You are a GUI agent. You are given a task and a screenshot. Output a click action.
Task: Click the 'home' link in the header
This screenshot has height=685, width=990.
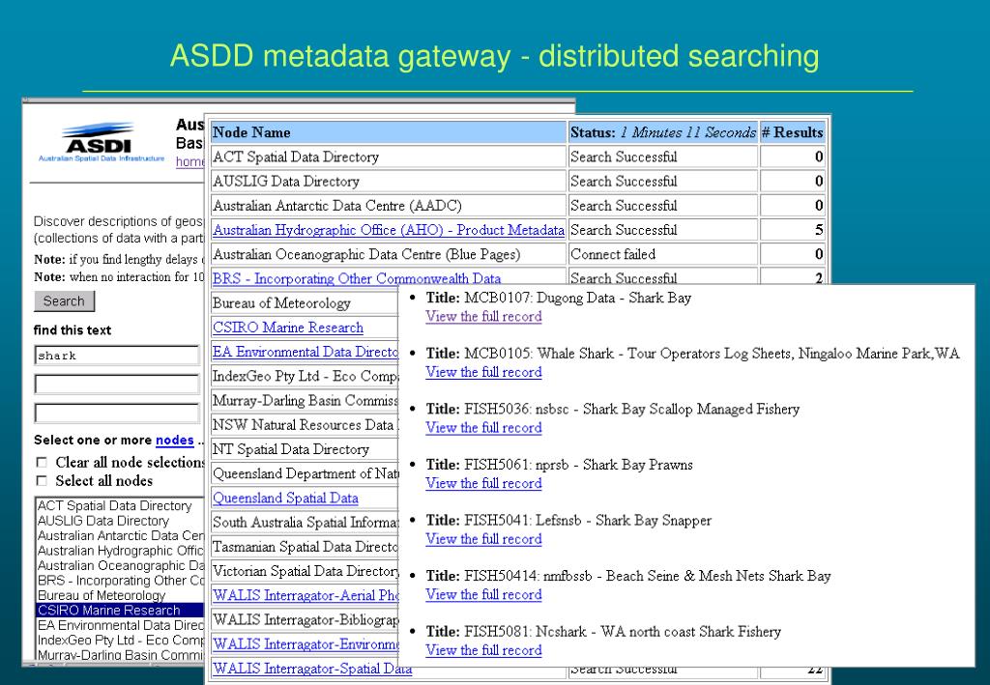190,161
